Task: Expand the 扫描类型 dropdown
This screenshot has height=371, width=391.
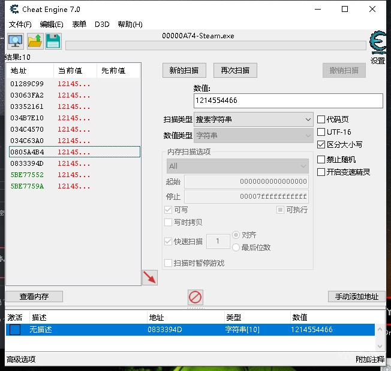Action: click(x=253, y=120)
